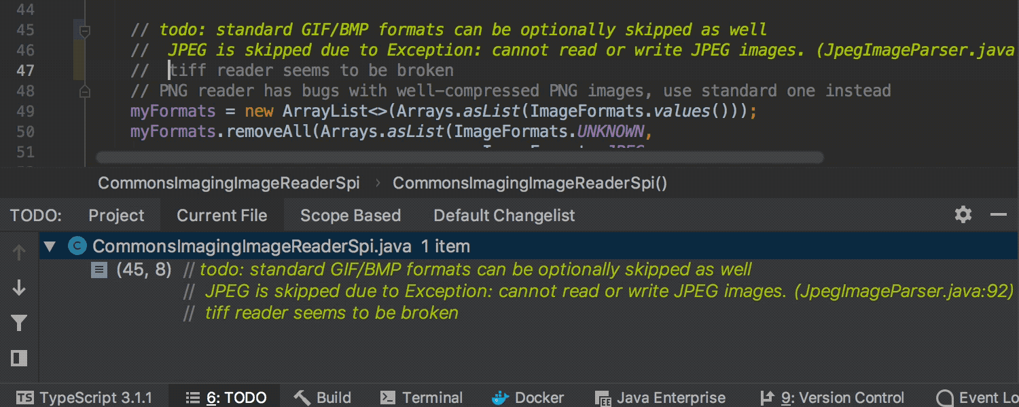Select the Default Changelist tab
The width and height of the screenshot is (1019, 407).
[x=504, y=216]
